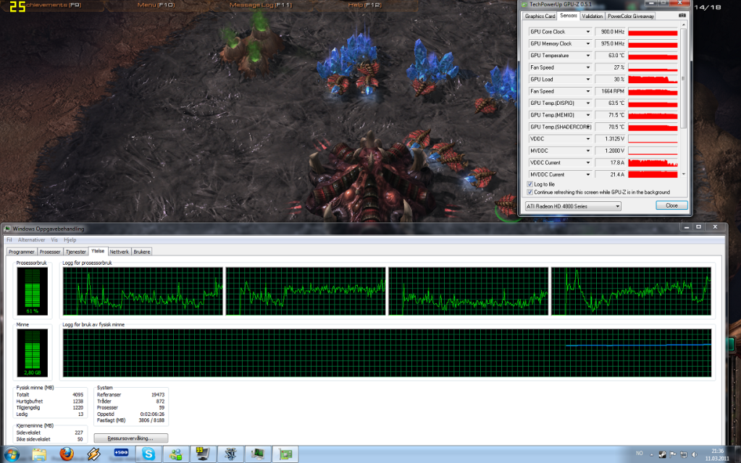Open Windows Live Messenger taskbar icon
The image size is (741, 463).
pyautogui.click(x=176, y=454)
